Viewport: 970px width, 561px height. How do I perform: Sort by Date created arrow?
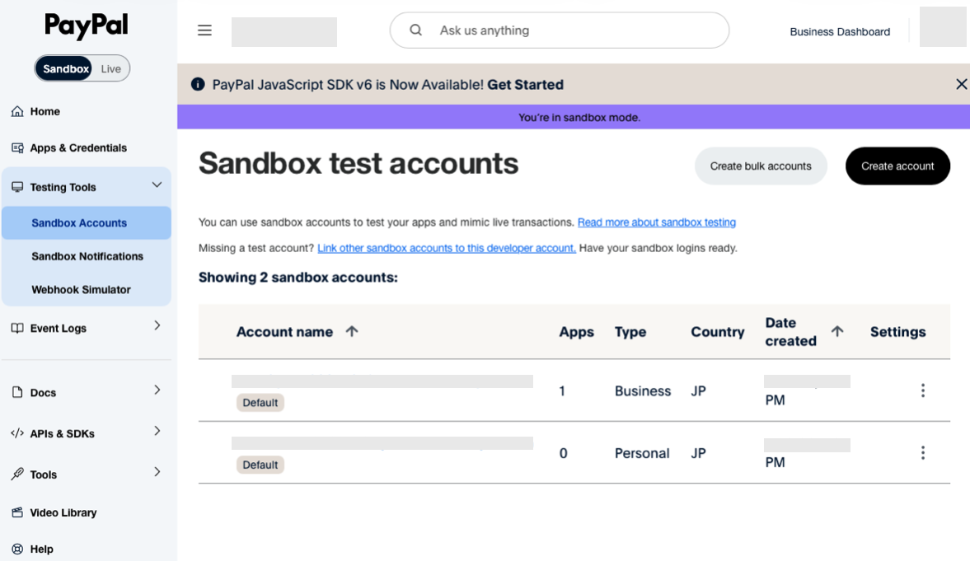837,331
